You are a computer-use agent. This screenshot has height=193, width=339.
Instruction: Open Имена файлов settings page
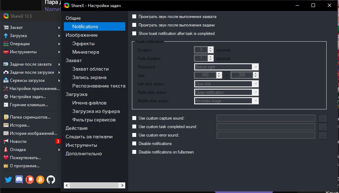(x=89, y=103)
